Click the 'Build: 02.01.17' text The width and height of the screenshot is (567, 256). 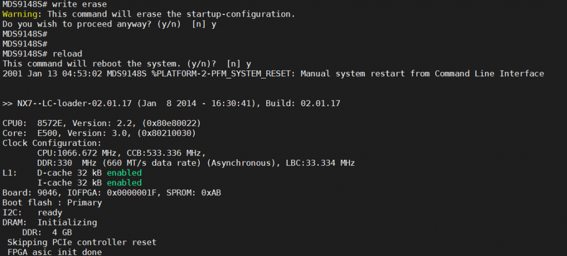click(x=311, y=103)
